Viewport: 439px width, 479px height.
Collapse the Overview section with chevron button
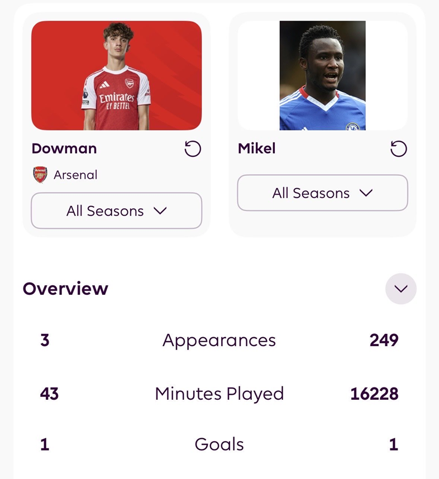pyautogui.click(x=400, y=289)
